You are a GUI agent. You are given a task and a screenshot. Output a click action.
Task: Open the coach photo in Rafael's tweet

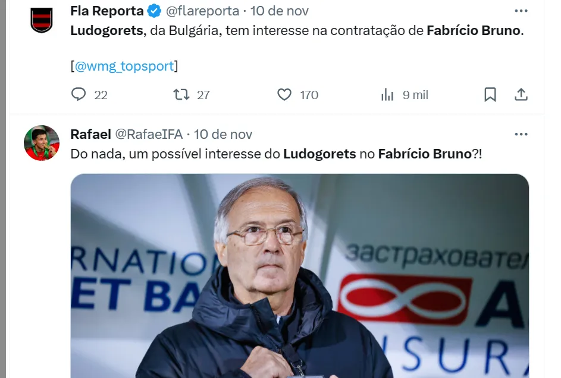click(299, 275)
